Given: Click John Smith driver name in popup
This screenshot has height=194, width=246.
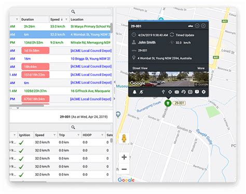Looking at the screenshot, I should coord(147,42).
